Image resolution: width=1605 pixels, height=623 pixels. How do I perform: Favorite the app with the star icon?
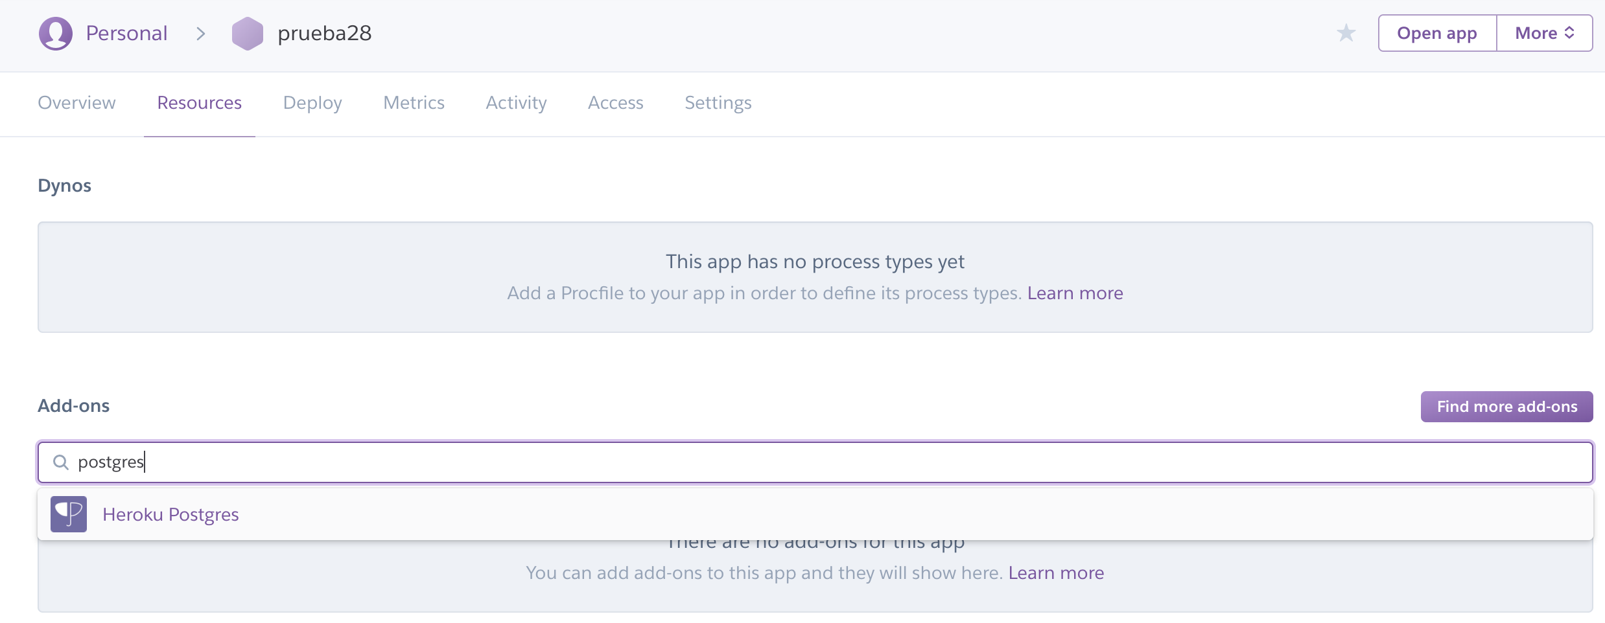click(1346, 33)
